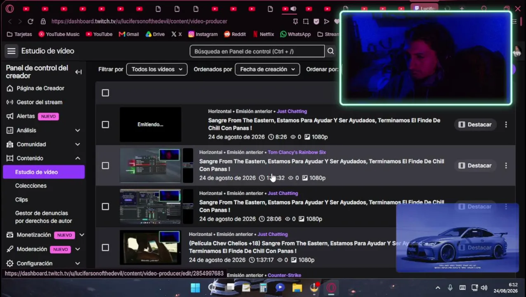Select the checkbox for the Emitiendo video
This screenshot has height=297, width=526.
click(105, 125)
